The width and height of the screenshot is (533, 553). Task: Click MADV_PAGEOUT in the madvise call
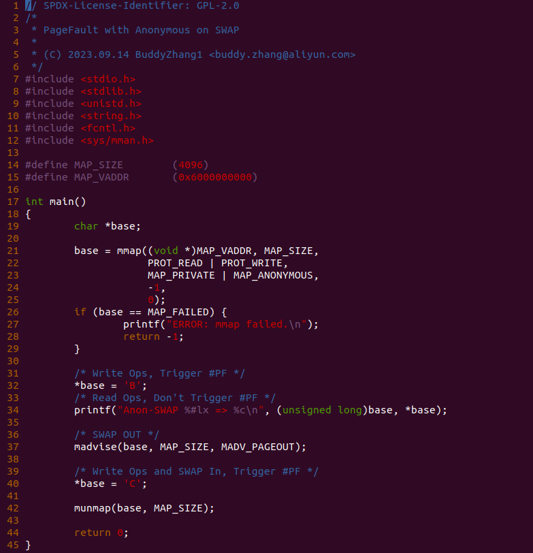tap(258, 447)
